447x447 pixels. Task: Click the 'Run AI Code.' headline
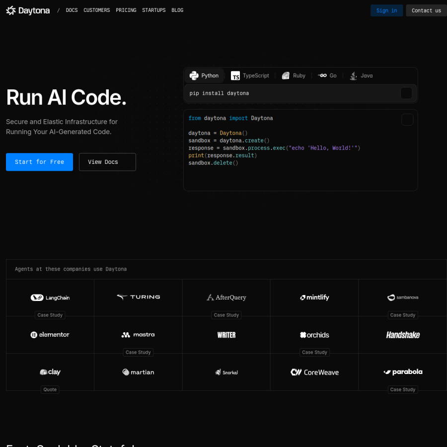tap(66, 97)
